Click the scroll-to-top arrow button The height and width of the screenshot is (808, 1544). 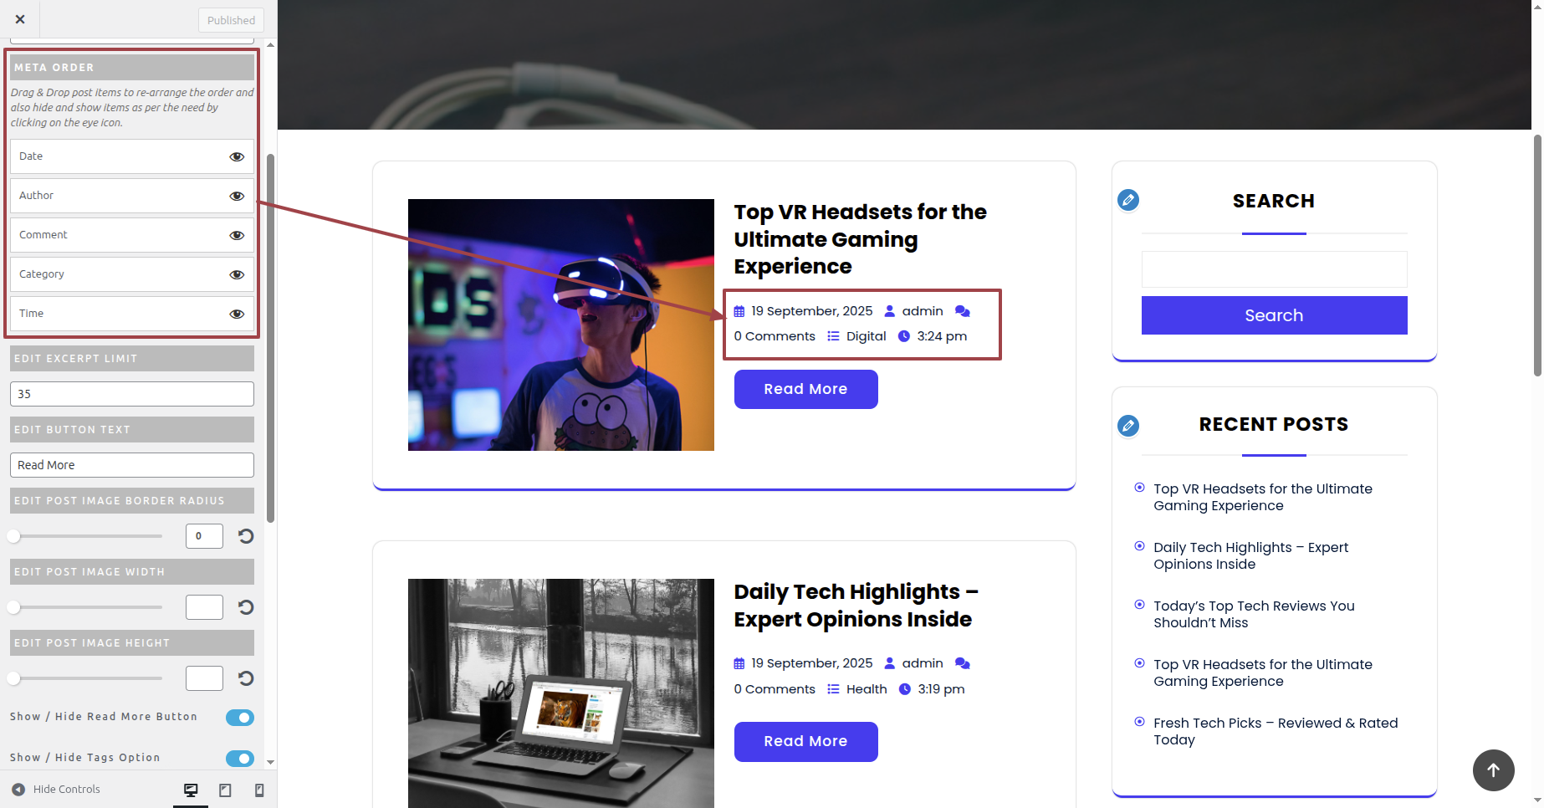(x=1493, y=770)
